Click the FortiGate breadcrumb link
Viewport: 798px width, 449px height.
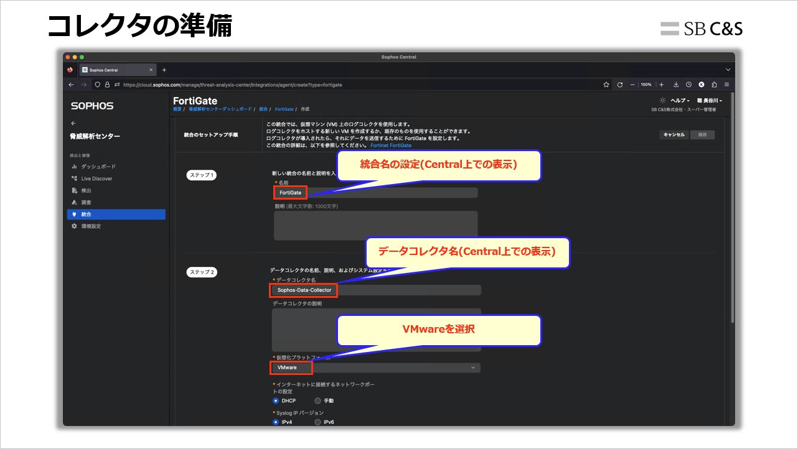tap(284, 109)
